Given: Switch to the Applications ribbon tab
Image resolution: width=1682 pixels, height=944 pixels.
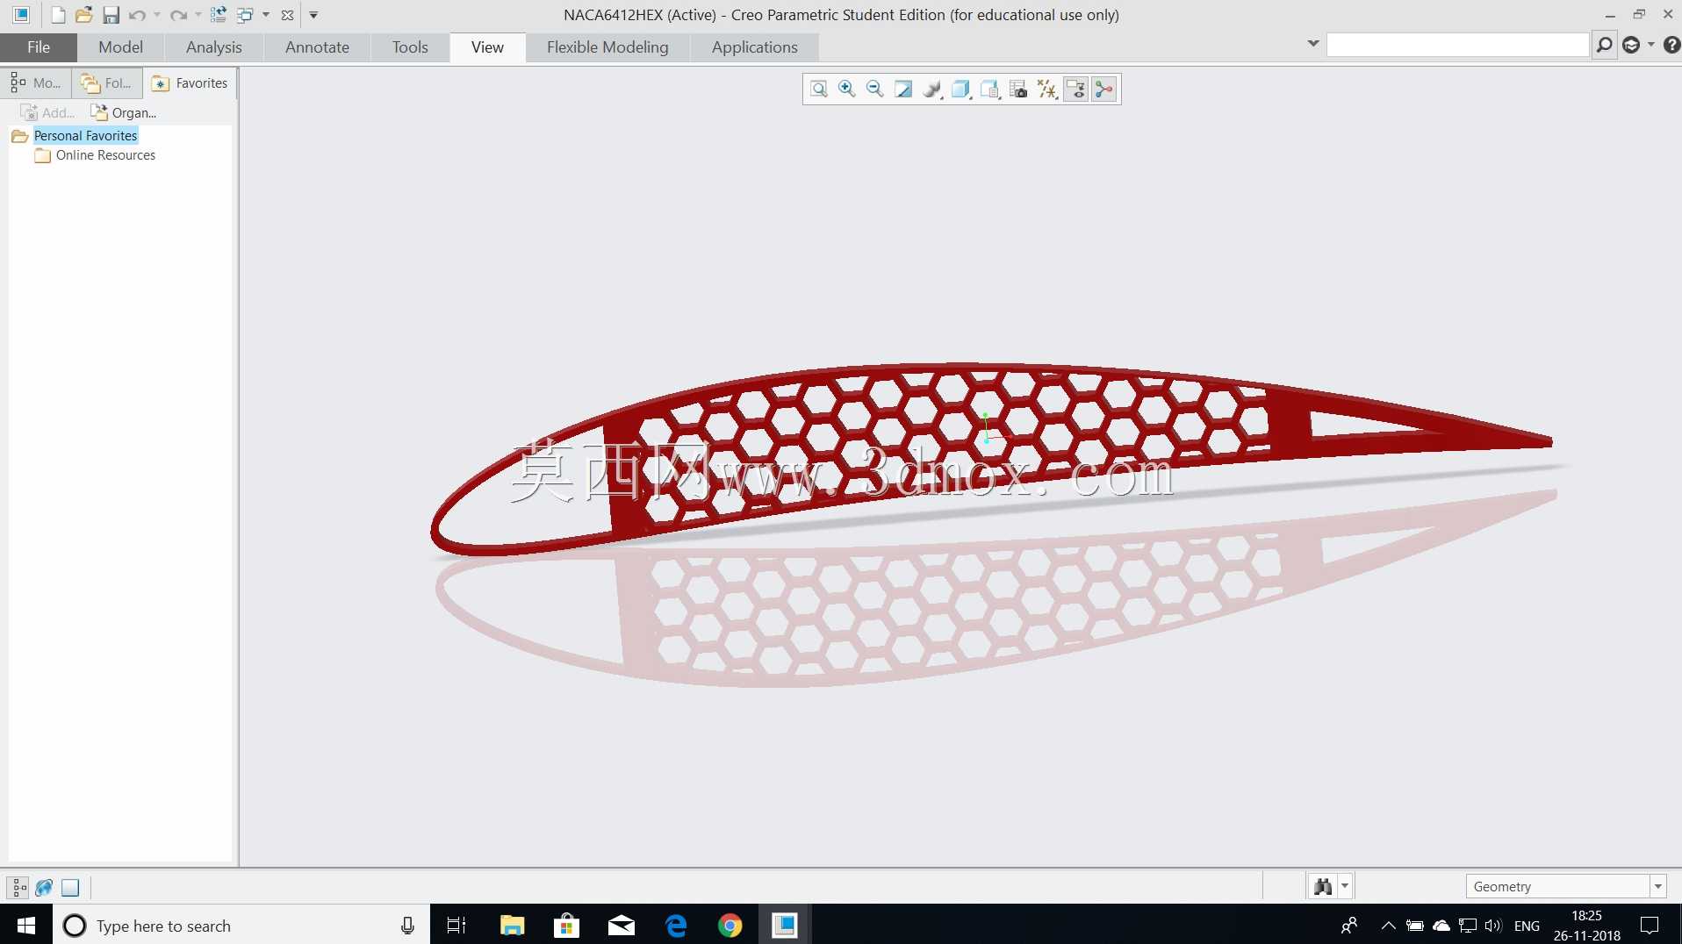Looking at the screenshot, I should (x=755, y=47).
